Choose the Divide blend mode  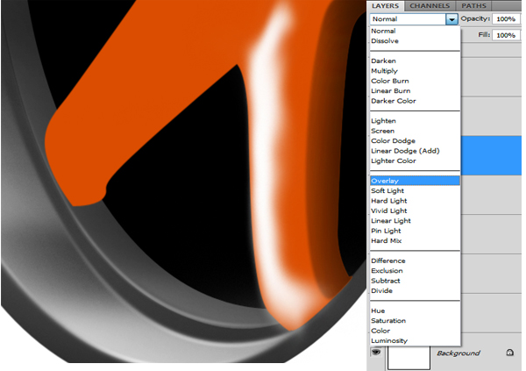[x=381, y=291]
